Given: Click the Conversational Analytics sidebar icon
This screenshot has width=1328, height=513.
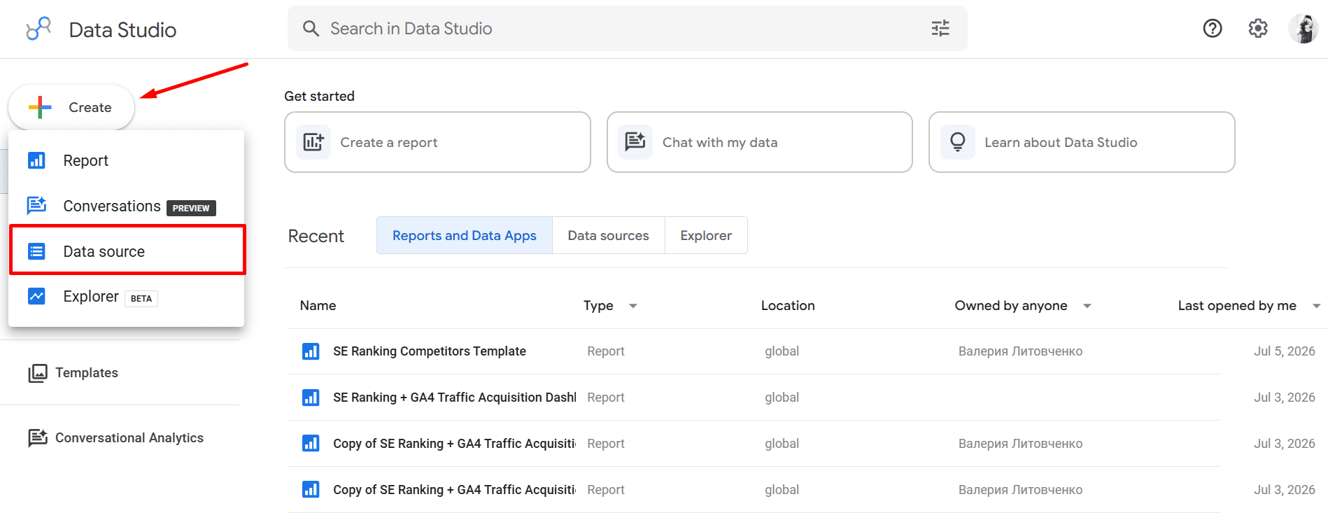Looking at the screenshot, I should point(38,438).
